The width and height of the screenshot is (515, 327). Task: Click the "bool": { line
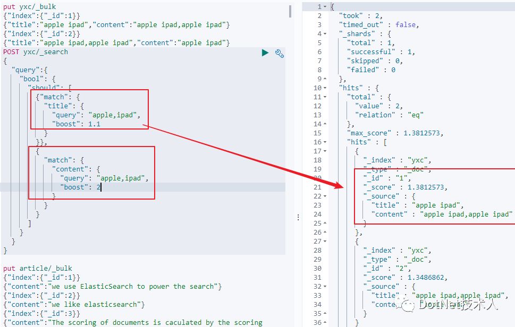tap(37, 79)
